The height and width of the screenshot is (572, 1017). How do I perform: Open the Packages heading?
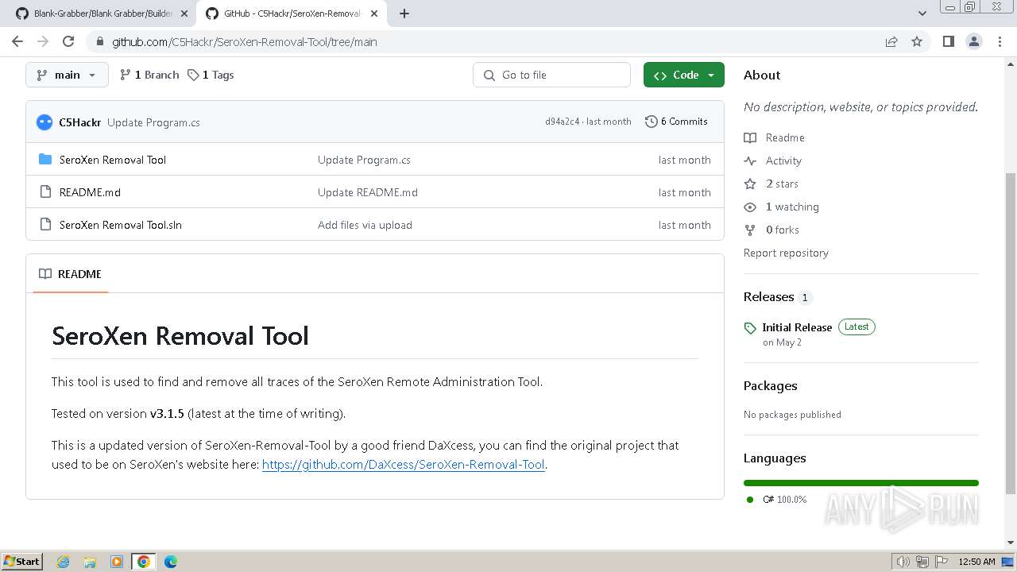coord(770,386)
